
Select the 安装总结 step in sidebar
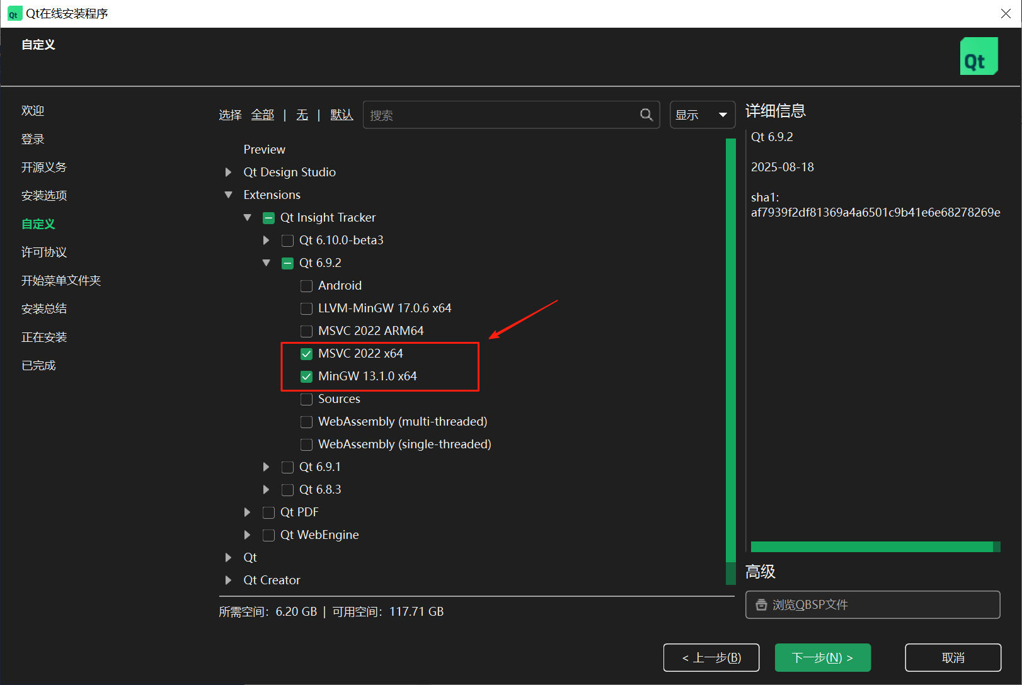tap(44, 309)
